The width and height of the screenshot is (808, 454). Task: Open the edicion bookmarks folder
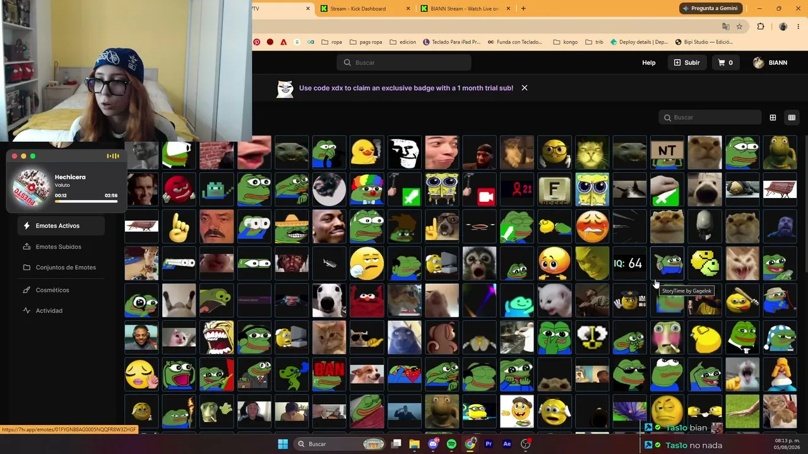coord(403,42)
